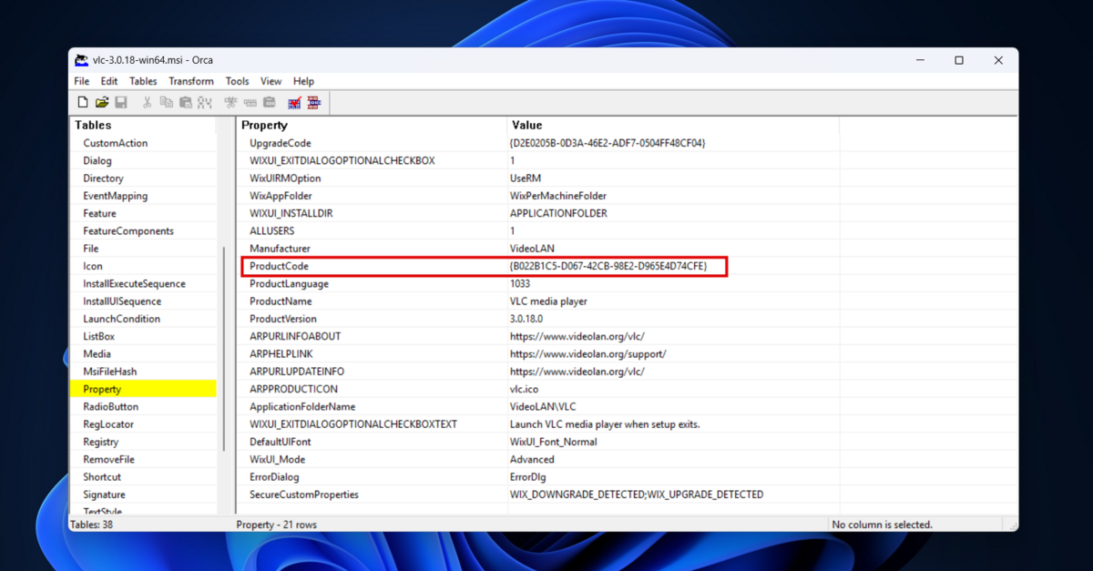
Task: Select the Feature table
Action: (99, 213)
